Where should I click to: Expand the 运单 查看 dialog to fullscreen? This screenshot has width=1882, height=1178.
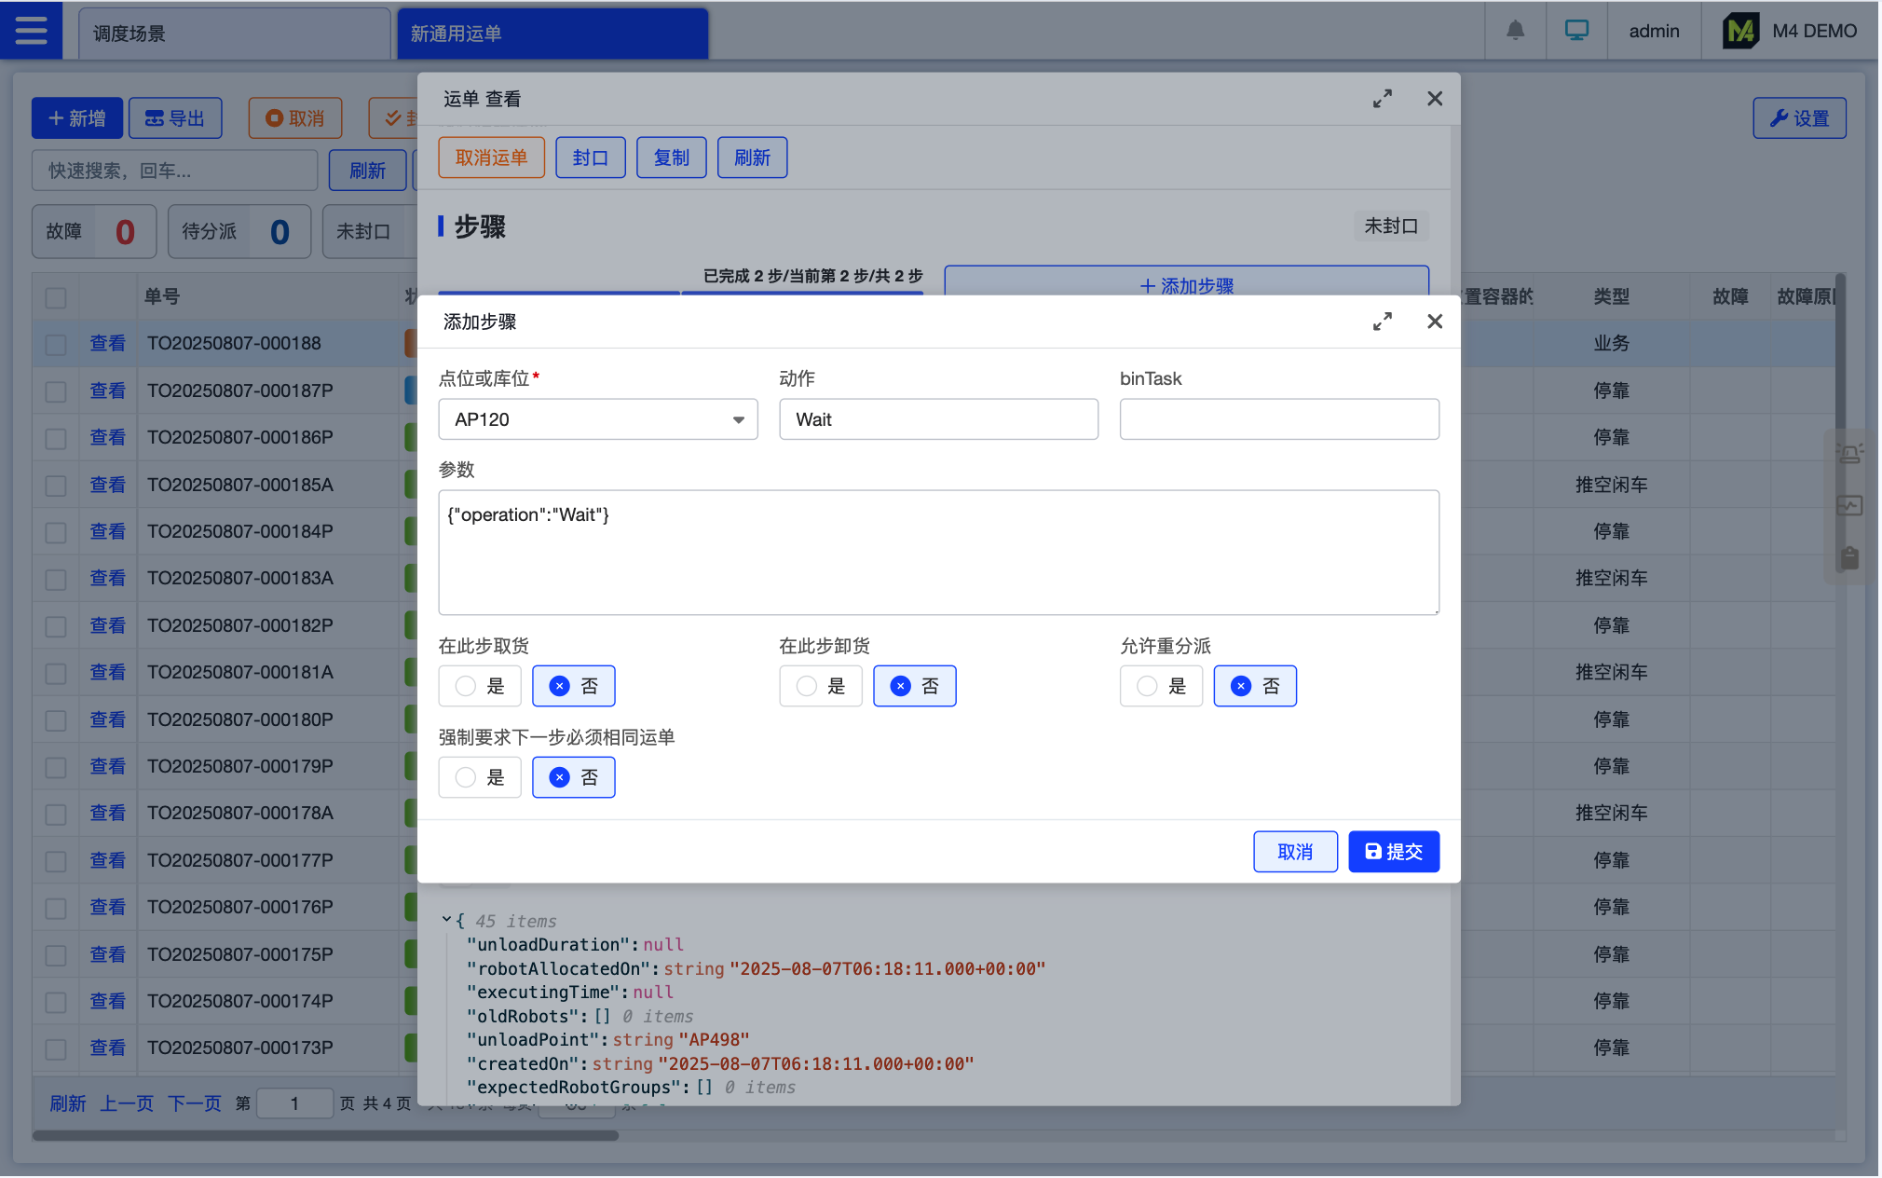[1382, 99]
